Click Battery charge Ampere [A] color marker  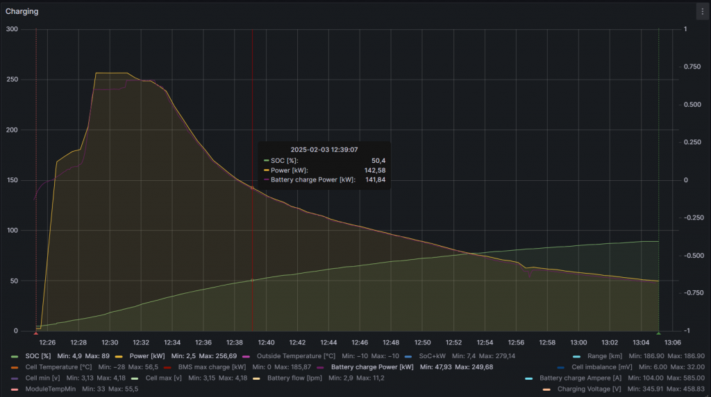click(528, 378)
